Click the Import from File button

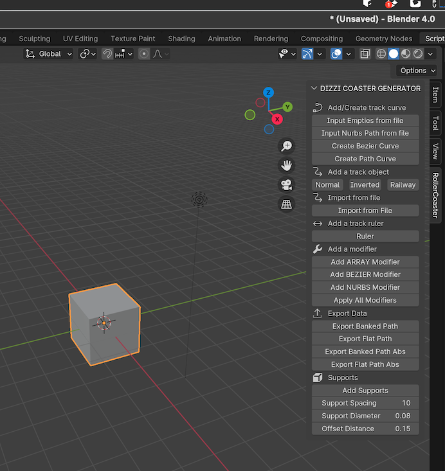(365, 211)
